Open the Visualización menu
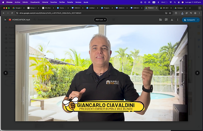The width and height of the screenshot is (203, 131). click(x=35, y=2)
